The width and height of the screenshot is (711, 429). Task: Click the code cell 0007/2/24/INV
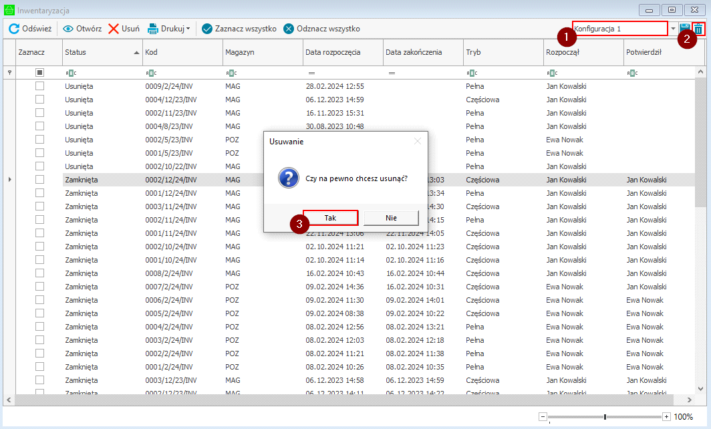click(x=168, y=287)
